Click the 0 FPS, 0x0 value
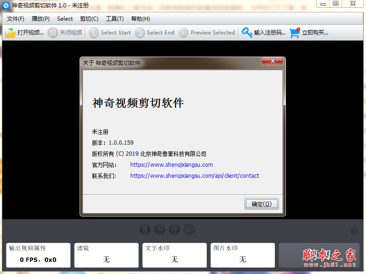The height and width of the screenshot is (274, 366). click(38, 260)
